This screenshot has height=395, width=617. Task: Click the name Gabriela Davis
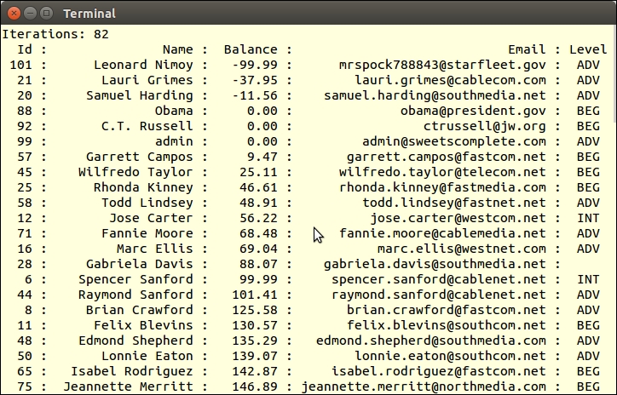[x=140, y=264]
